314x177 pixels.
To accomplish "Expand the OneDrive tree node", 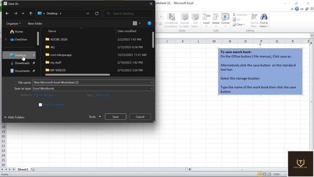I will click(x=6, y=39).
